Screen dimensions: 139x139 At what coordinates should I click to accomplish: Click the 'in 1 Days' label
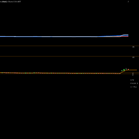click(134, 87)
